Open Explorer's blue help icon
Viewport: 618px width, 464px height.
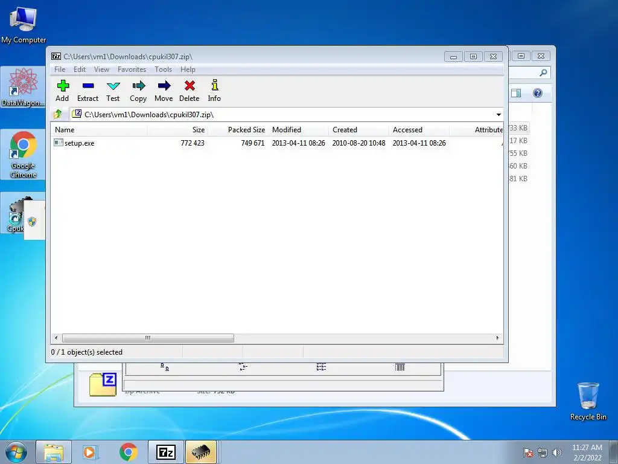pyautogui.click(x=538, y=93)
